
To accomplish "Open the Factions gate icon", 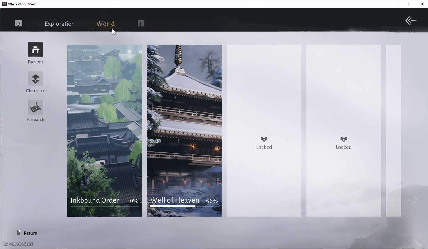I will click(36, 50).
